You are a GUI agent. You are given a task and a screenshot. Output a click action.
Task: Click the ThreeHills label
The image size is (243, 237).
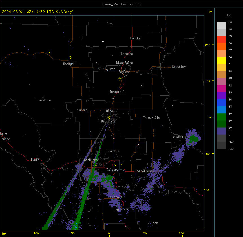pos(152,118)
